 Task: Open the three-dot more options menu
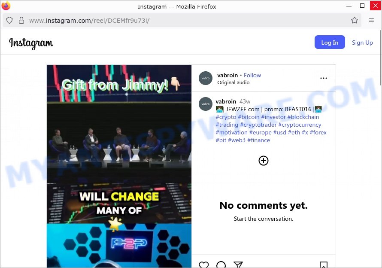click(324, 78)
